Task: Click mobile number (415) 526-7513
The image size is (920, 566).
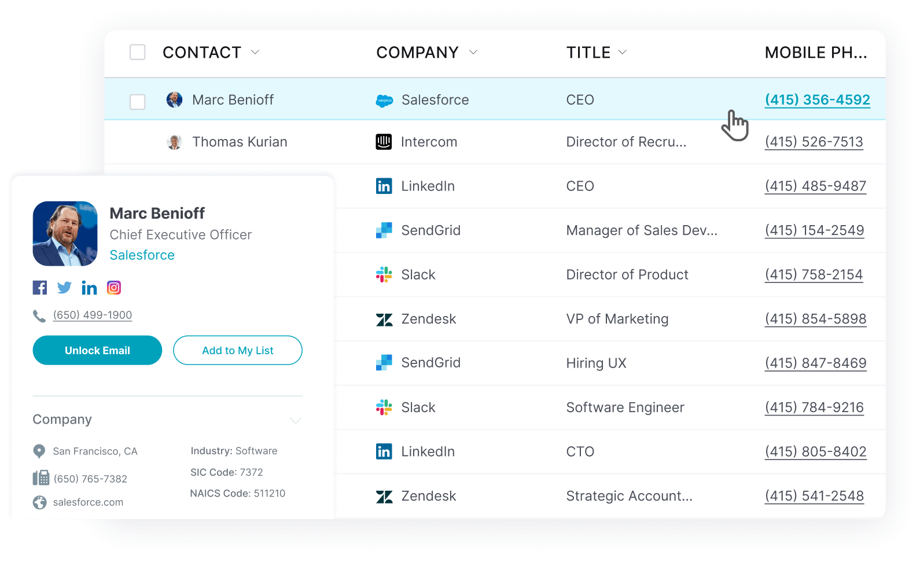Action: [x=814, y=142]
